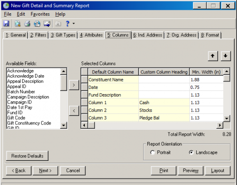Open the Favorites menu
Viewport: 237px width, 185px height.
pos(40,14)
